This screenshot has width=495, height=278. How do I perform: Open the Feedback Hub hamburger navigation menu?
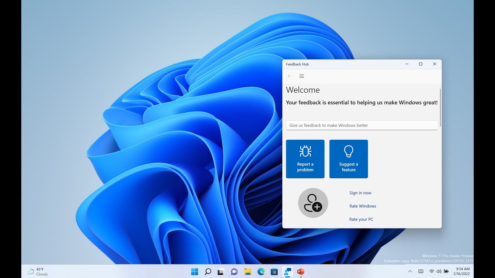coord(302,76)
